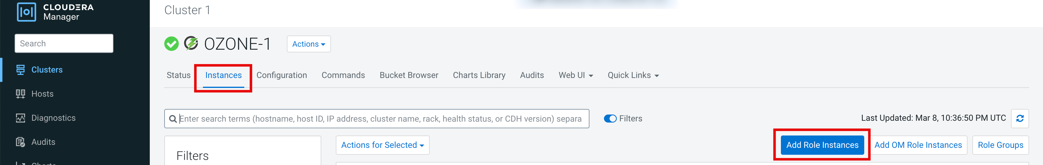The height and width of the screenshot is (165, 1043).
Task: Click the Audits sidebar icon
Action: tap(20, 142)
